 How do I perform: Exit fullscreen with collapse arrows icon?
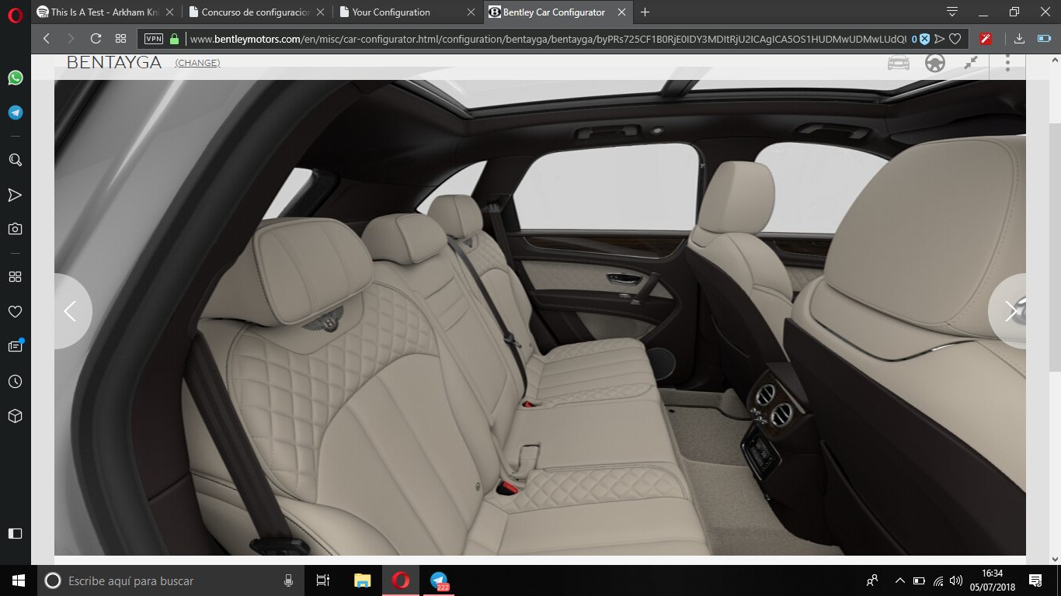pos(971,63)
